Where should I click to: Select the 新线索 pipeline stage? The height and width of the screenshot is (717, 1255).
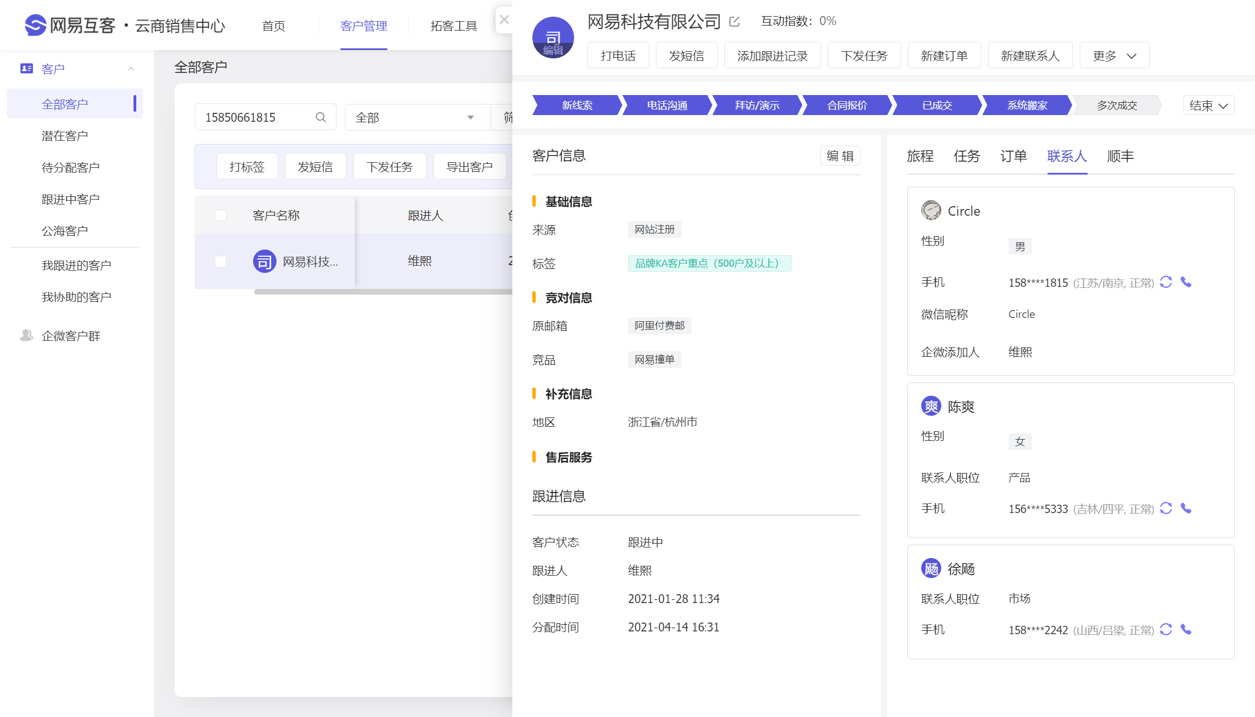[577, 106]
